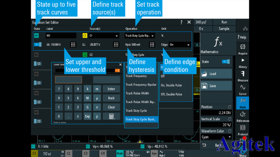This screenshot has width=280, height=157.
Task: Click the M1 label input field
Action: tap(61, 36)
